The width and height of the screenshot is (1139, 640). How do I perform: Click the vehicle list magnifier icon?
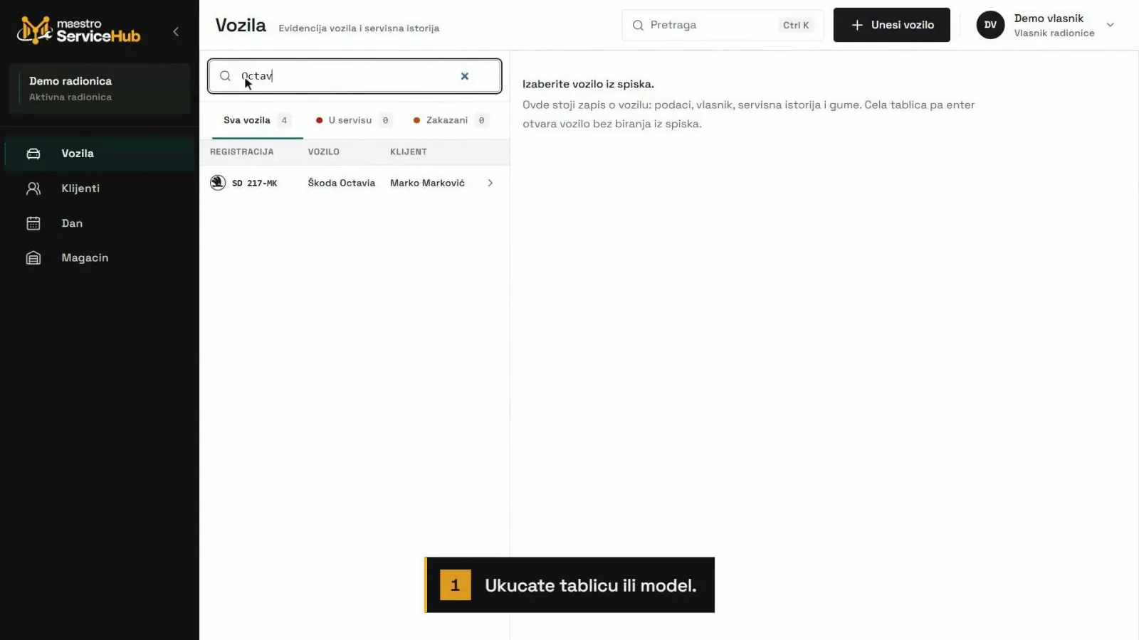pos(225,76)
